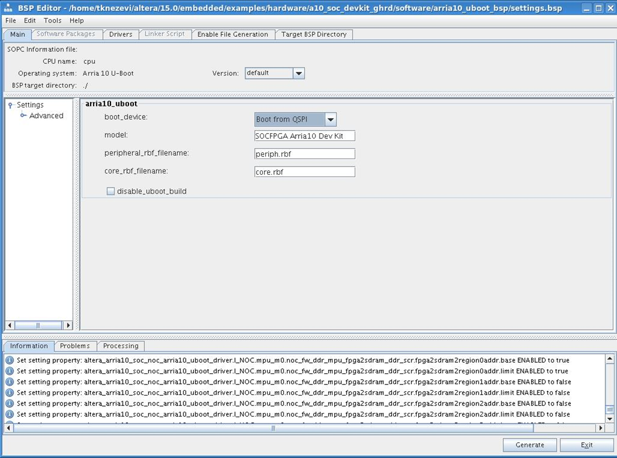This screenshot has width=617, height=458.
Task: Click the log panel scroll up arrow
Action: [x=609, y=359]
